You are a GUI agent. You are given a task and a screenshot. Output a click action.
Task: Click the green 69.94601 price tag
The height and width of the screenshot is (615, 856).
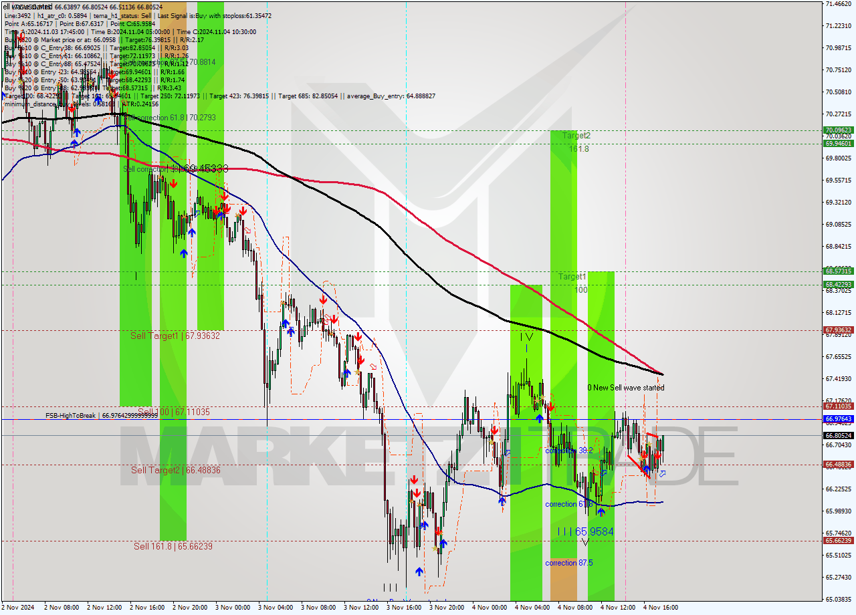coord(839,143)
